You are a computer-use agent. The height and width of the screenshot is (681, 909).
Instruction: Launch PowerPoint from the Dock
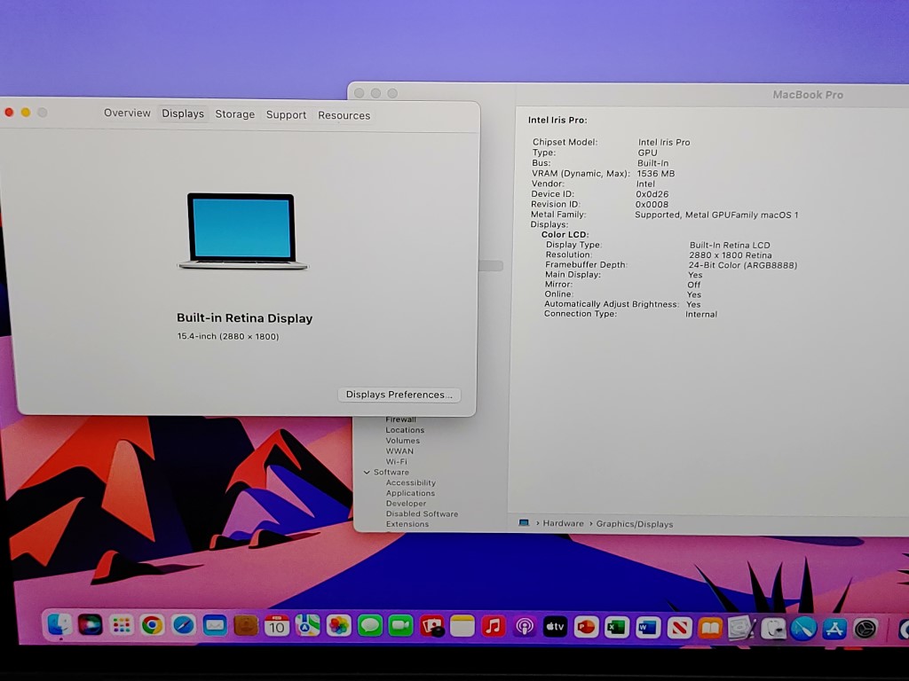[x=587, y=627]
